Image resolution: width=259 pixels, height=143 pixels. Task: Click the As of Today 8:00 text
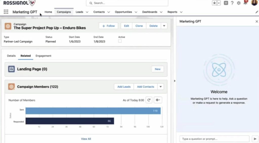coord(133,100)
